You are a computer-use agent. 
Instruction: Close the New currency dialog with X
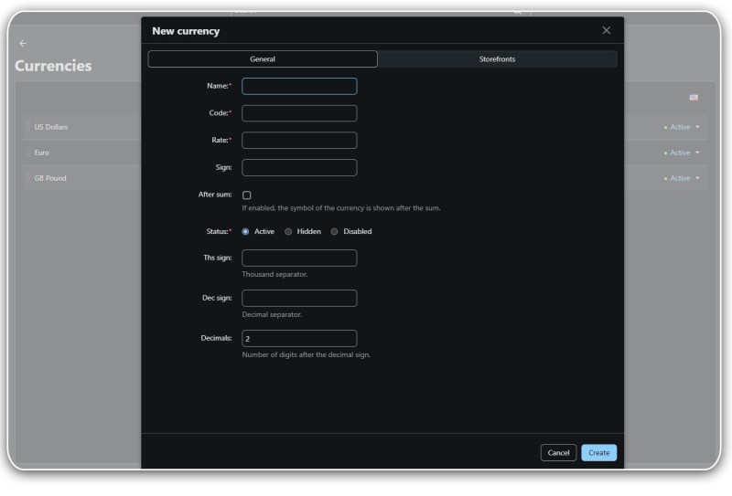point(606,30)
